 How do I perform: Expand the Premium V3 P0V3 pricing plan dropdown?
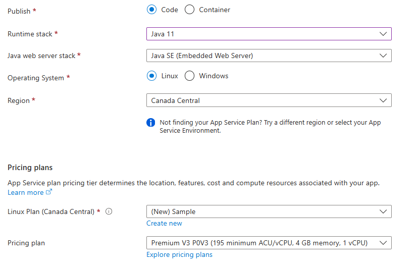(262, 243)
